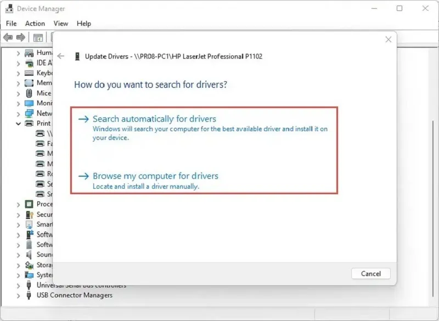This screenshot has height=321, width=439.
Task: Select the printer entry starting with Fa
Action: [x=44, y=144]
